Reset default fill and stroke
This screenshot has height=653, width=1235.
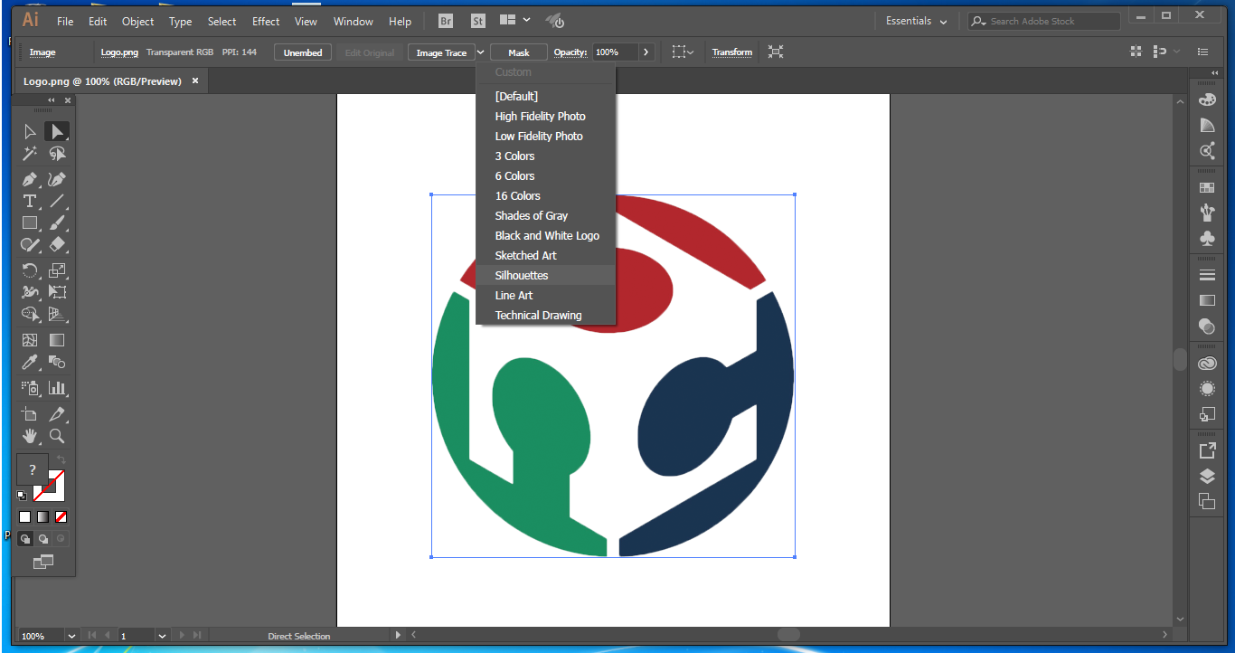tap(22, 495)
